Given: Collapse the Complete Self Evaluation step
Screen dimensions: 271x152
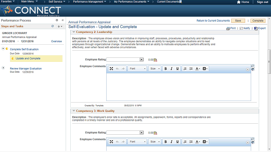Looking at the screenshot, I should point(3,49).
